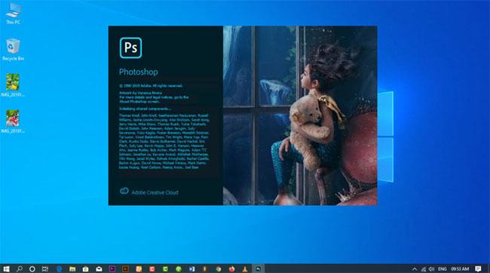Open taskbar Search magnifier
The width and height of the screenshot is (490, 273).
pyautogui.click(x=20, y=268)
